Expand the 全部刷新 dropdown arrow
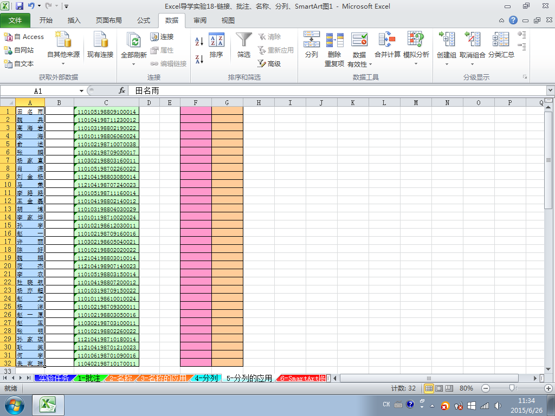The width and height of the screenshot is (555, 416). (x=133, y=64)
